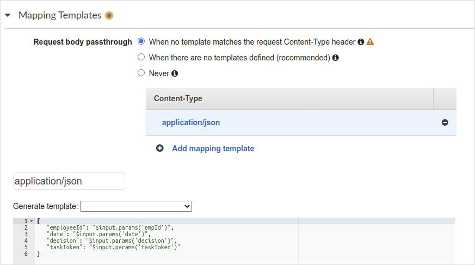Collapse the Mapping Templates section arrow
This screenshot has height=265, width=475.
point(8,15)
